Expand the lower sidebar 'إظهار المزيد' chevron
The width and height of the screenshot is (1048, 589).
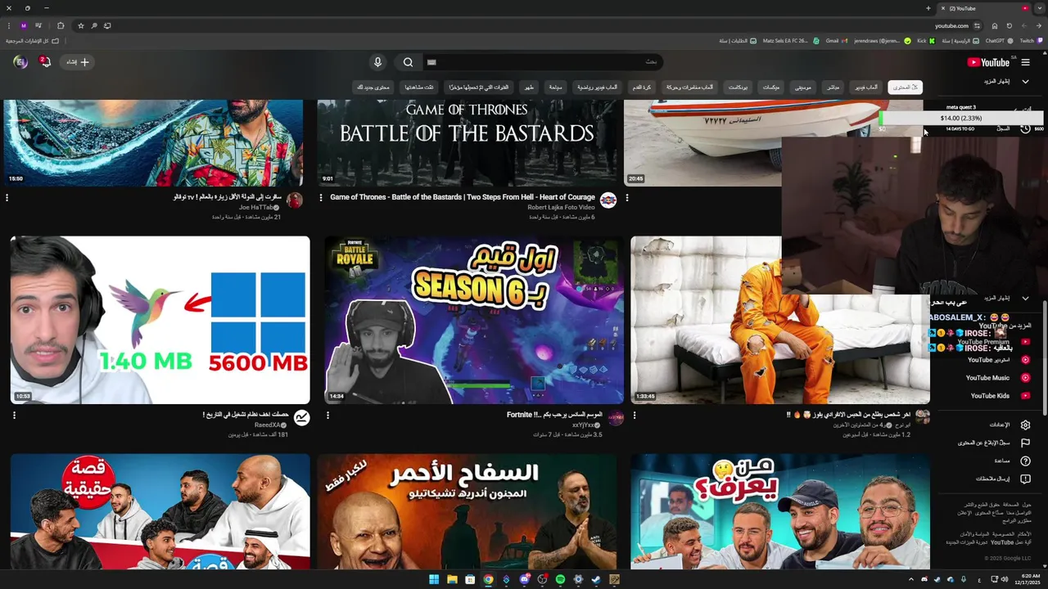[1025, 299]
